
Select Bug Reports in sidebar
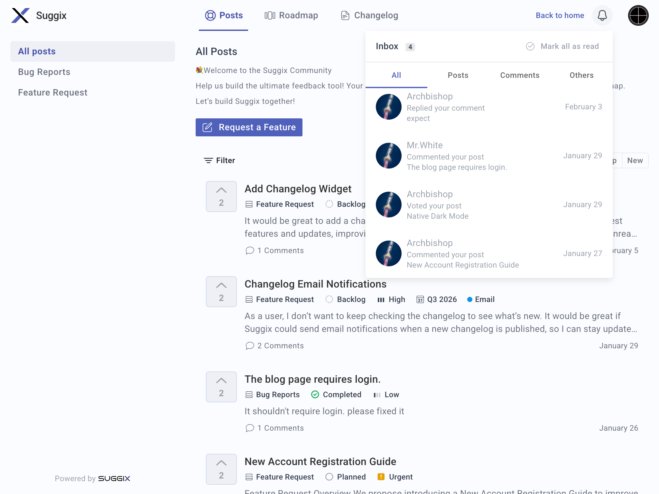coord(44,72)
